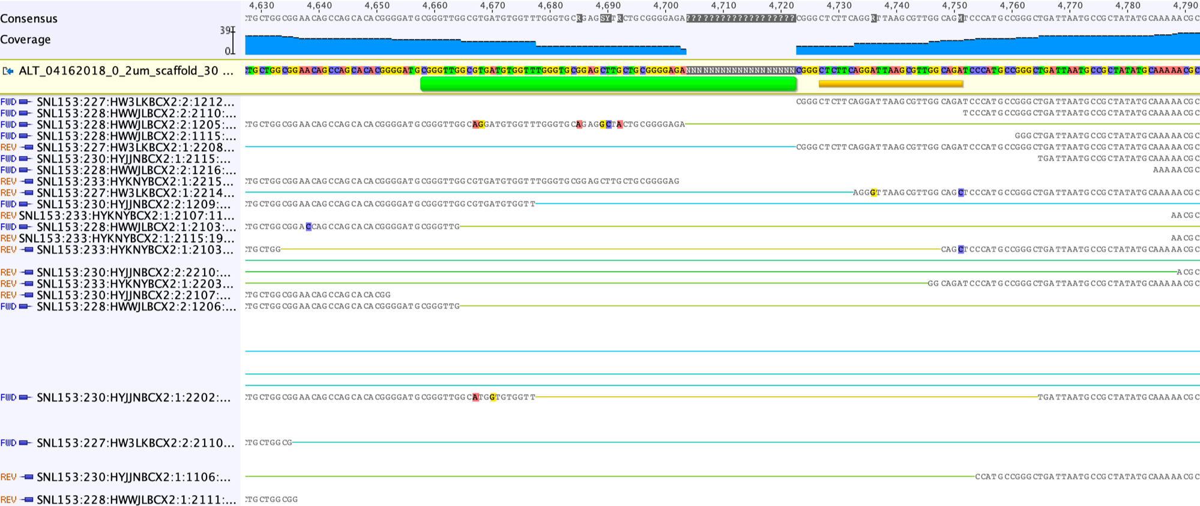Click FWD icon next to SNL153:227:HW3LKBCX2:2:2110
The width and height of the screenshot is (1200, 506).
pos(26,443)
